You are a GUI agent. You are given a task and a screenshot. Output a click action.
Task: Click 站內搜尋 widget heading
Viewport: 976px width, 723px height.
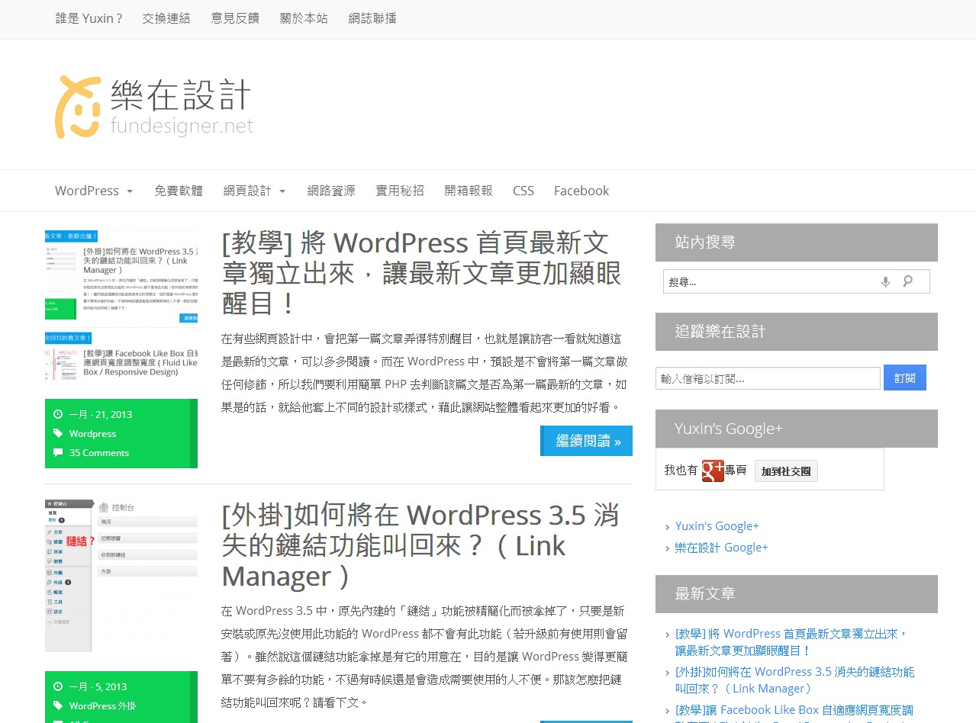[x=797, y=243]
